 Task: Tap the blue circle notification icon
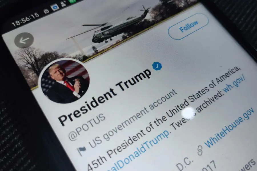click(x=55, y=7)
